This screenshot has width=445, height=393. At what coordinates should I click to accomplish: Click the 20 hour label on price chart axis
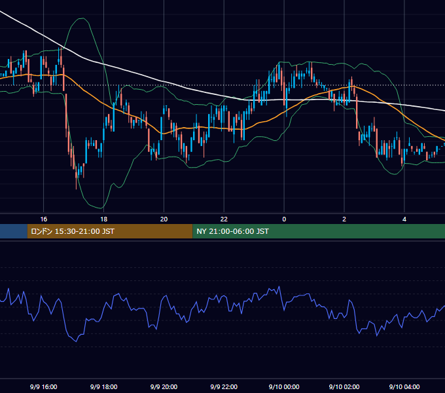(x=164, y=219)
